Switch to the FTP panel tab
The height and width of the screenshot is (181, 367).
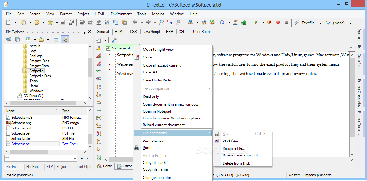click(x=50, y=167)
